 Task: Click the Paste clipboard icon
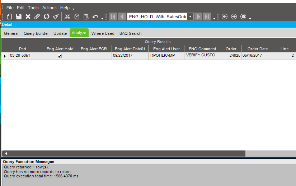(x=86, y=17)
